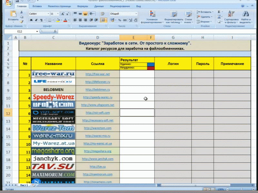
Task: Open the font size dropdown 11
Action: coord(58,14)
